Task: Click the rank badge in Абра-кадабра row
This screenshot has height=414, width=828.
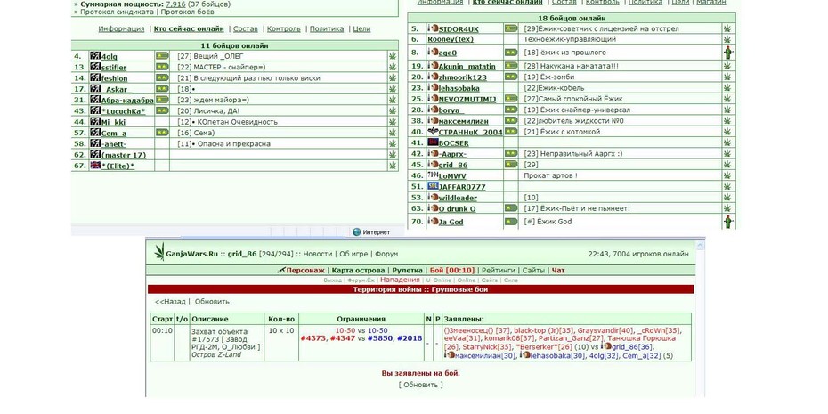Action: coord(161,100)
